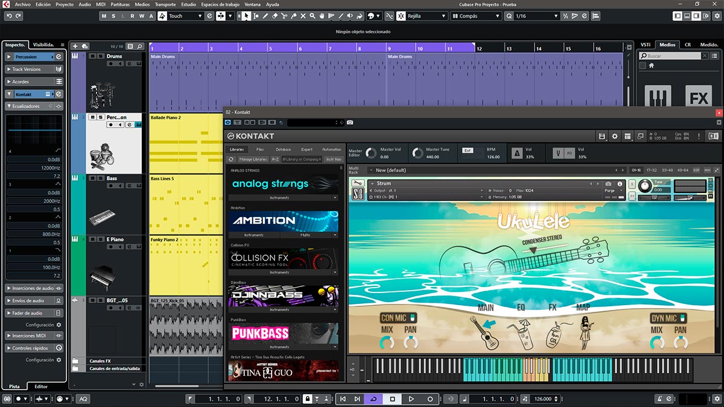Expand the Inserciones de audio section
724x407 pixels.
coord(34,288)
